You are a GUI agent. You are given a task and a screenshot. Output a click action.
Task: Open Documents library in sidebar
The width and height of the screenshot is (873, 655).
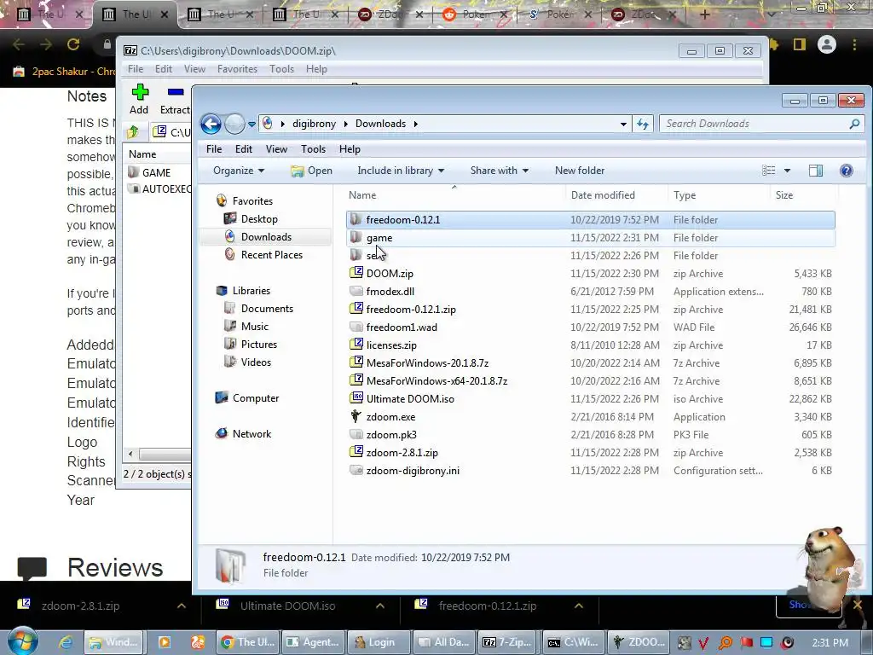coord(267,309)
